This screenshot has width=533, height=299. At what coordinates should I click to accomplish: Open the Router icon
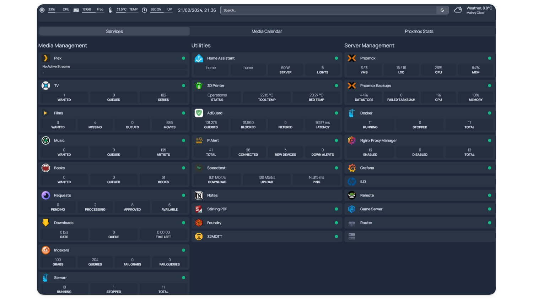point(352,223)
